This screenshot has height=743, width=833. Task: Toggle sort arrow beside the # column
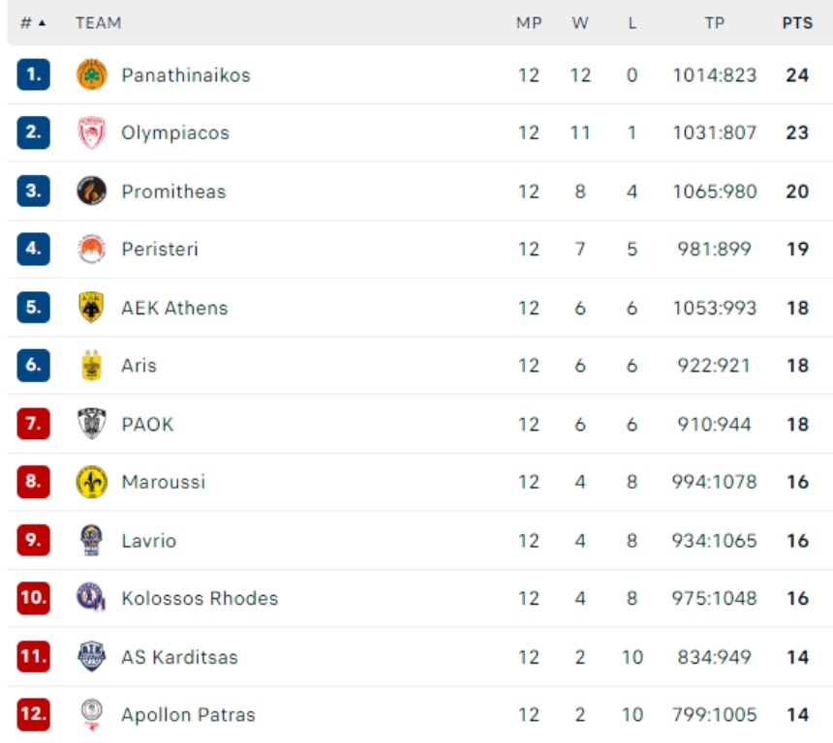tap(42, 23)
